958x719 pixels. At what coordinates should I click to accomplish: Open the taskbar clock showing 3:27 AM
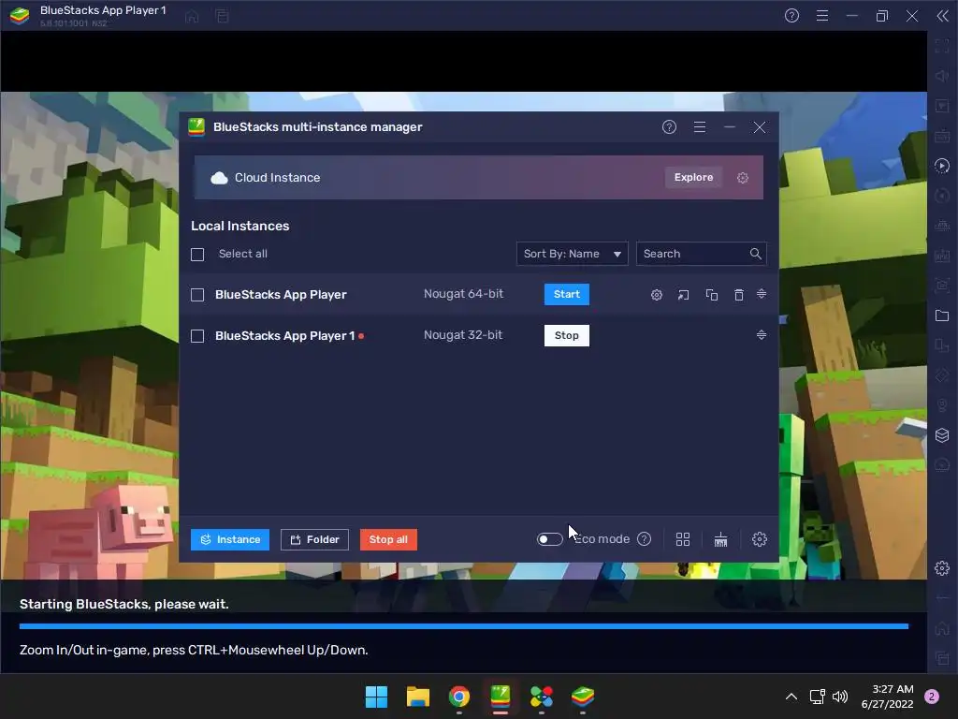pyautogui.click(x=887, y=697)
